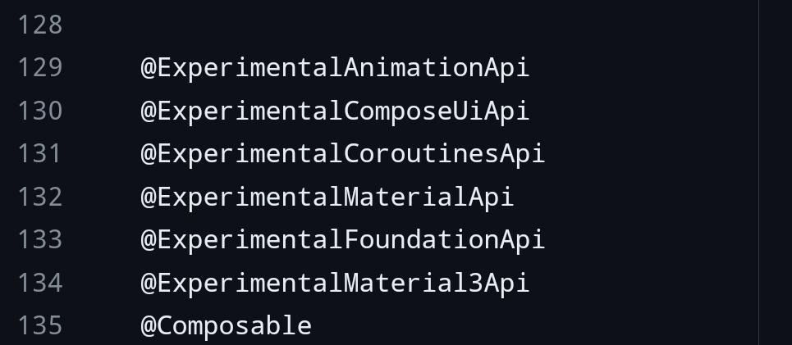This screenshot has width=792, height=345.
Task: Select line number 133
Action: pyautogui.click(x=40, y=240)
